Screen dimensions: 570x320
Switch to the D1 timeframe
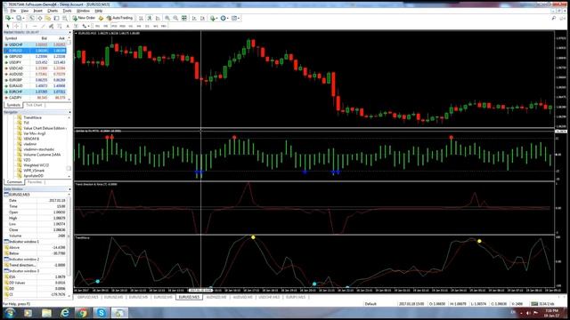[x=147, y=26]
